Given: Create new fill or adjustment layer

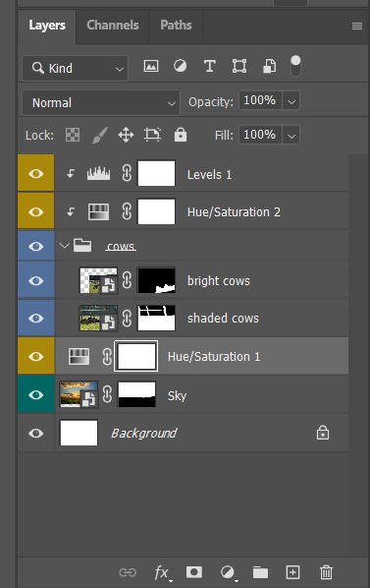Looking at the screenshot, I should pos(228,572).
